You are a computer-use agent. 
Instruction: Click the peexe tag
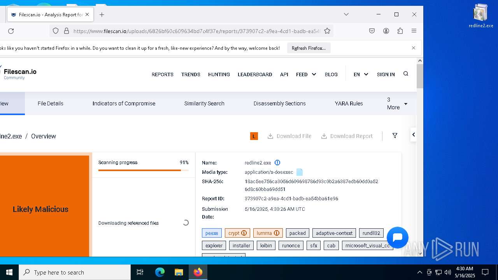(x=212, y=233)
